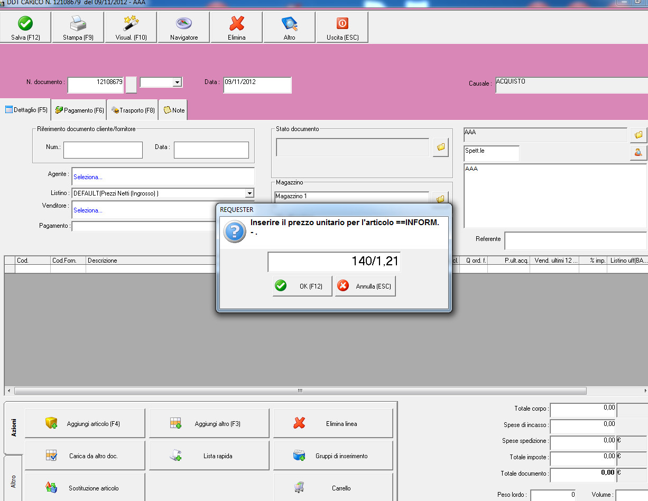Select the Azioni vertical tab
The width and height of the screenshot is (648, 501).
[13, 428]
